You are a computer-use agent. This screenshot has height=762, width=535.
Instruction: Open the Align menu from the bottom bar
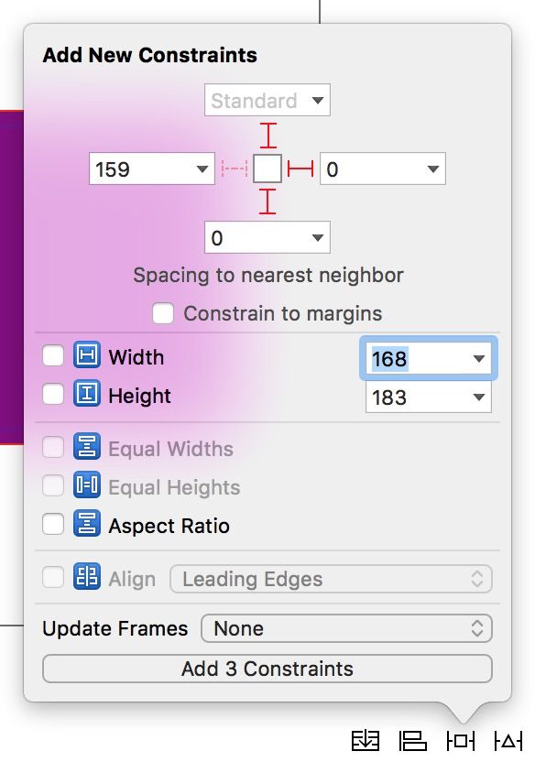413,741
